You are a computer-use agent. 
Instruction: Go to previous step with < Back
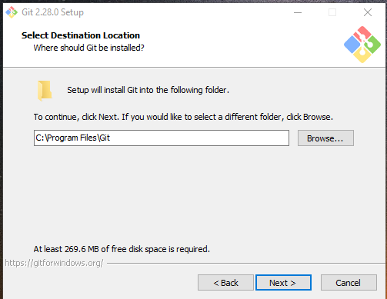(x=225, y=283)
